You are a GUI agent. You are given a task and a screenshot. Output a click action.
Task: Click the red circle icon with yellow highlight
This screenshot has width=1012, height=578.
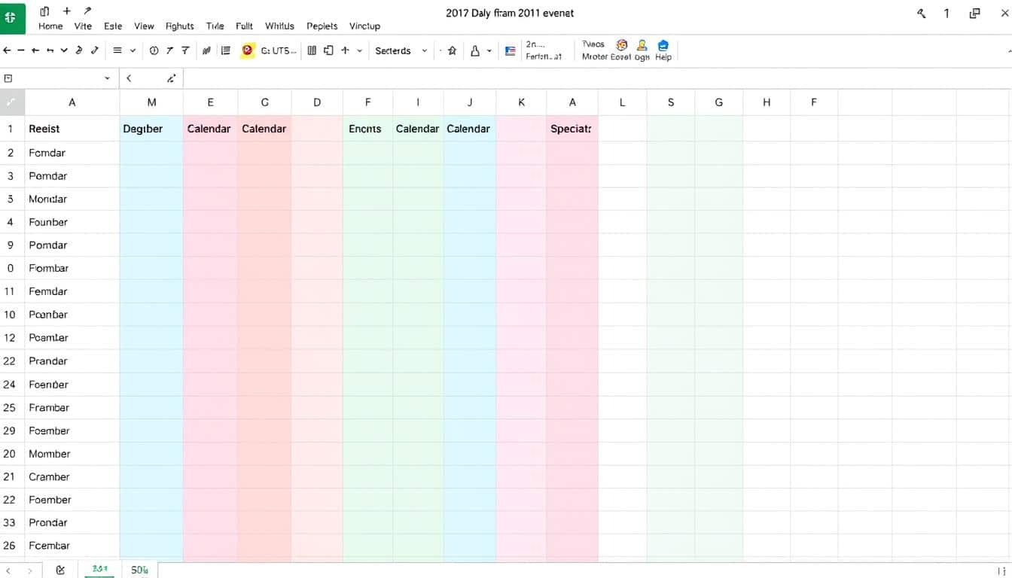247,50
